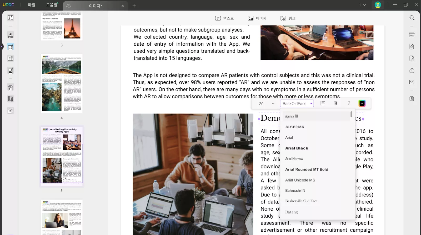Open the font color swatch

pos(362,103)
